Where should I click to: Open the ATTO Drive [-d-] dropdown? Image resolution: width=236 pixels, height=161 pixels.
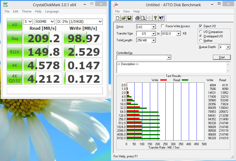click(153, 27)
